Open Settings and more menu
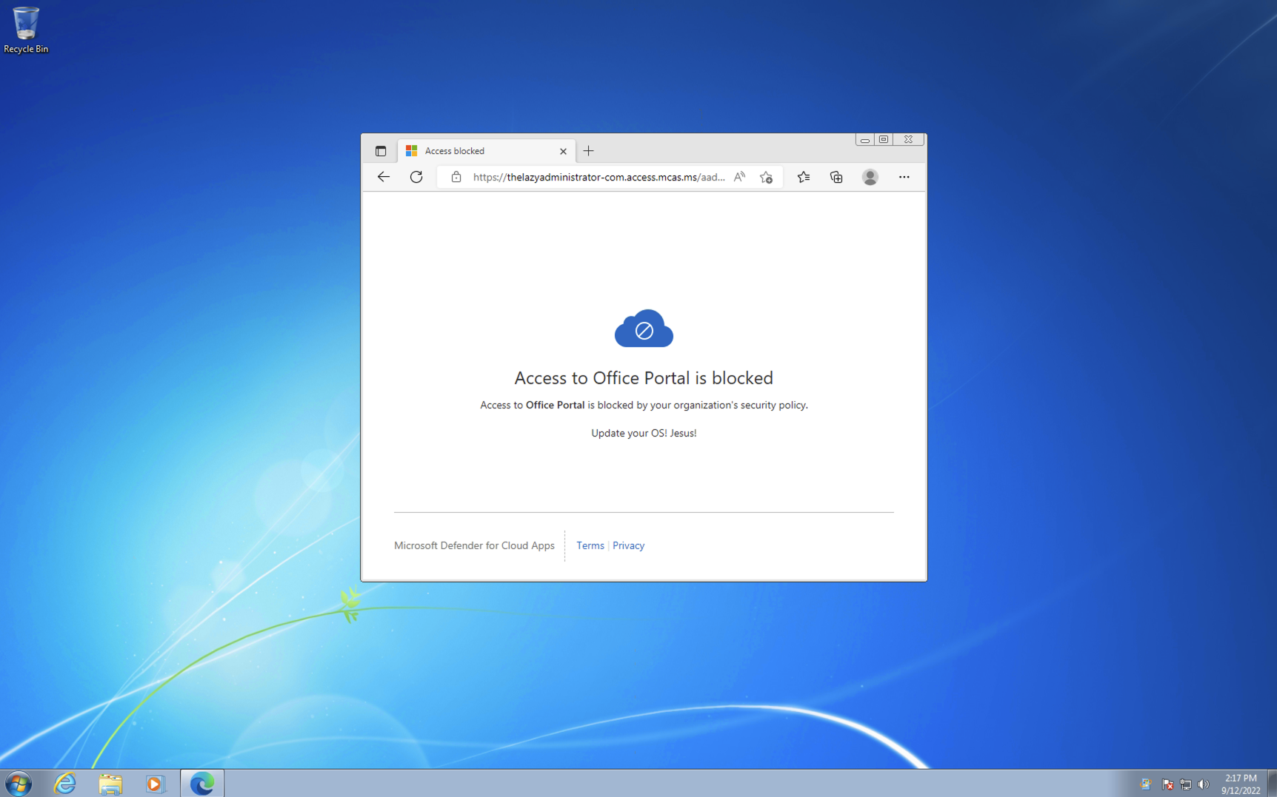 904,177
